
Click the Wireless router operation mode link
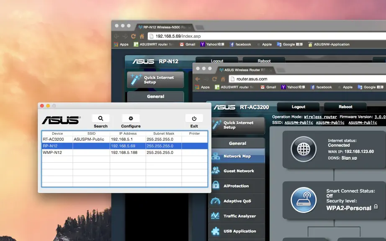320,117
